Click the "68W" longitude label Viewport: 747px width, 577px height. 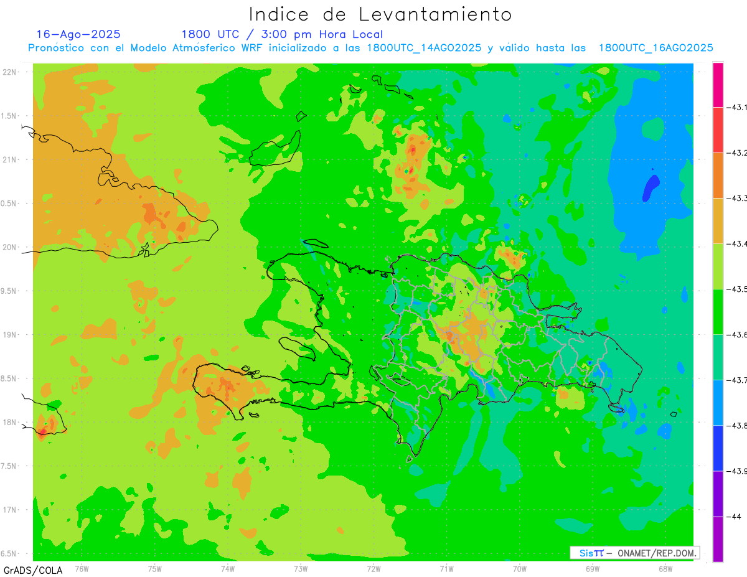pos(665,568)
